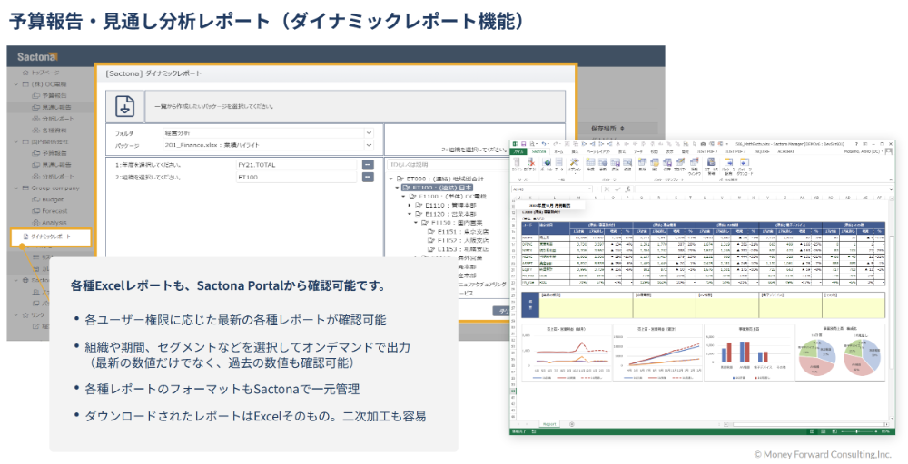Open the オプション tools ribbon icon
Image resolution: width=908 pixels, height=464 pixels.
[x=575, y=165]
